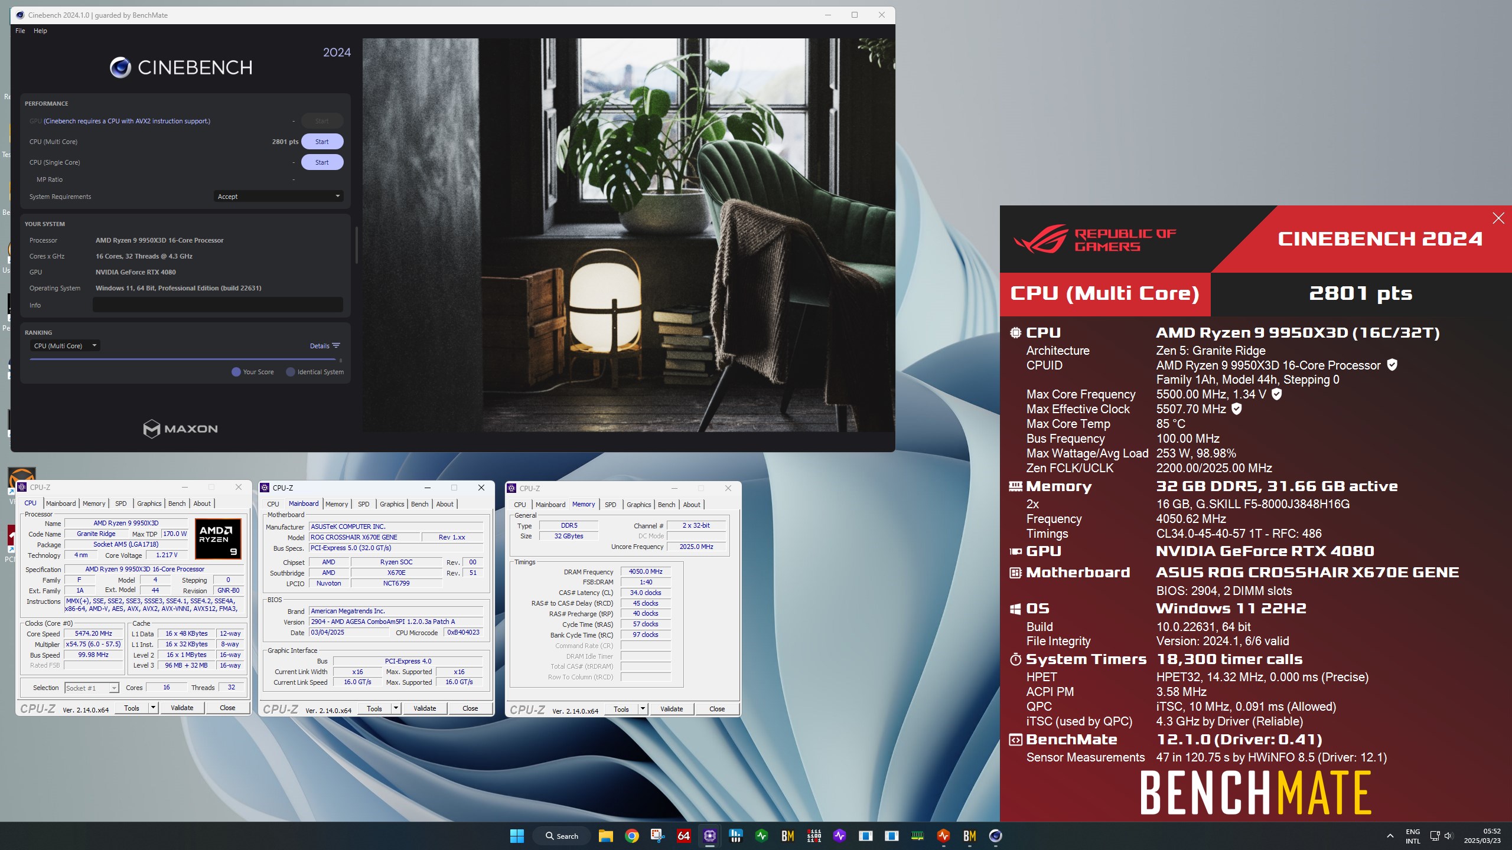Toggle Your Score legend marker
The width and height of the screenshot is (1512, 850).
point(236,372)
